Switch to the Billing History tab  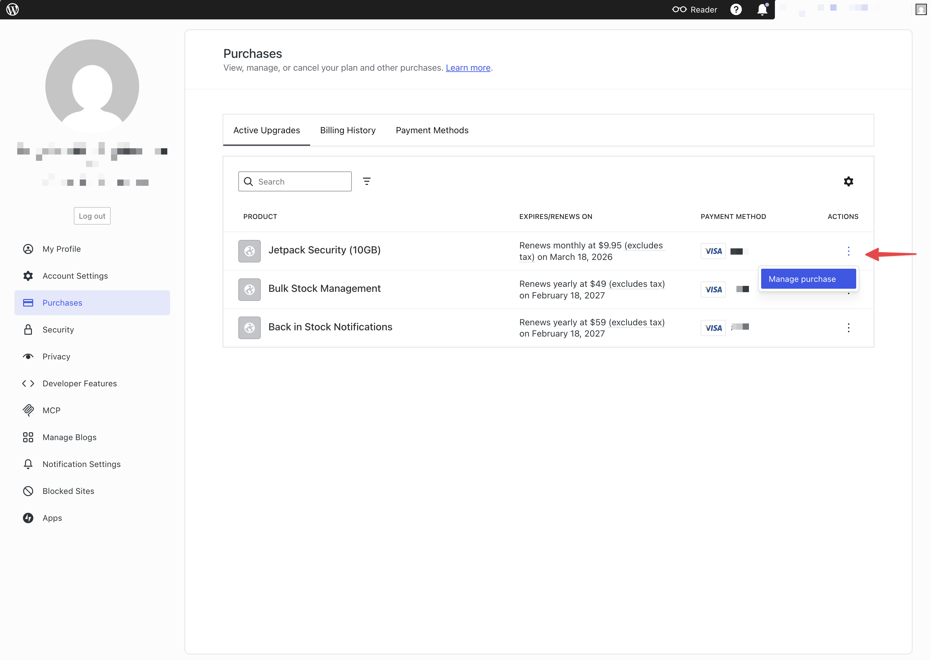[x=347, y=130]
